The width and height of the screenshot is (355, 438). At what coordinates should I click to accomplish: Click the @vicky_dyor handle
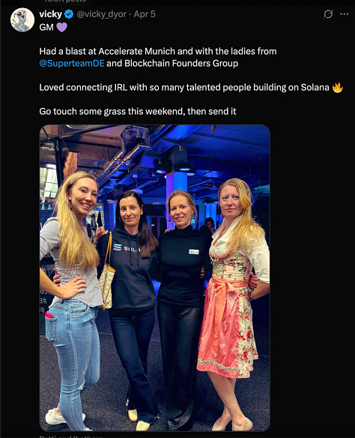click(x=102, y=14)
